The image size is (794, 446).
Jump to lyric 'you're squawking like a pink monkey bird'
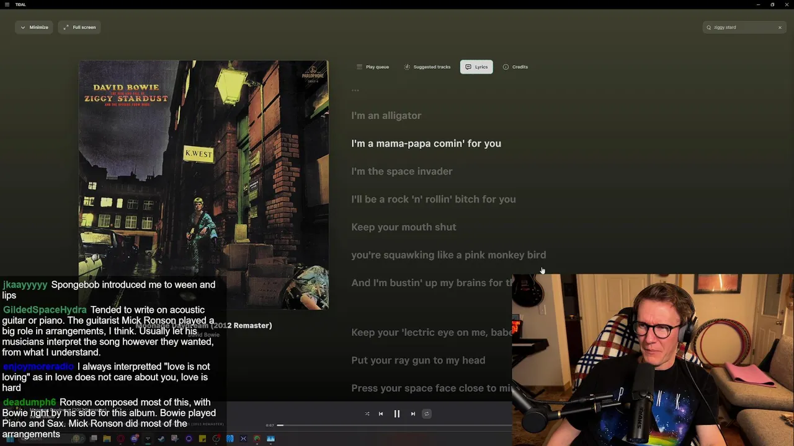pos(448,255)
